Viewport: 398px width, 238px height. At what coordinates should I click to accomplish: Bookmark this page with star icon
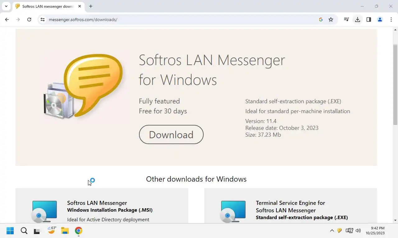pyautogui.click(x=331, y=20)
